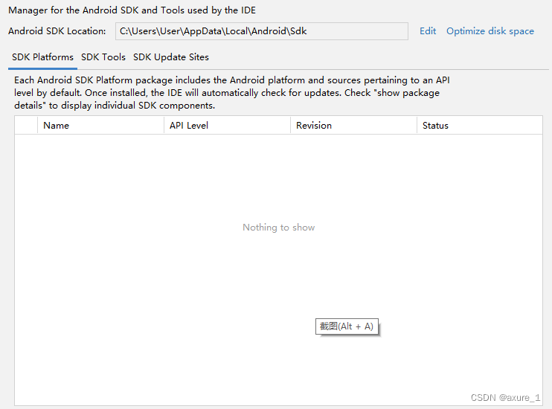Click the Android SDK Location path field
Viewport: 552px width, 409px height.
(x=262, y=31)
